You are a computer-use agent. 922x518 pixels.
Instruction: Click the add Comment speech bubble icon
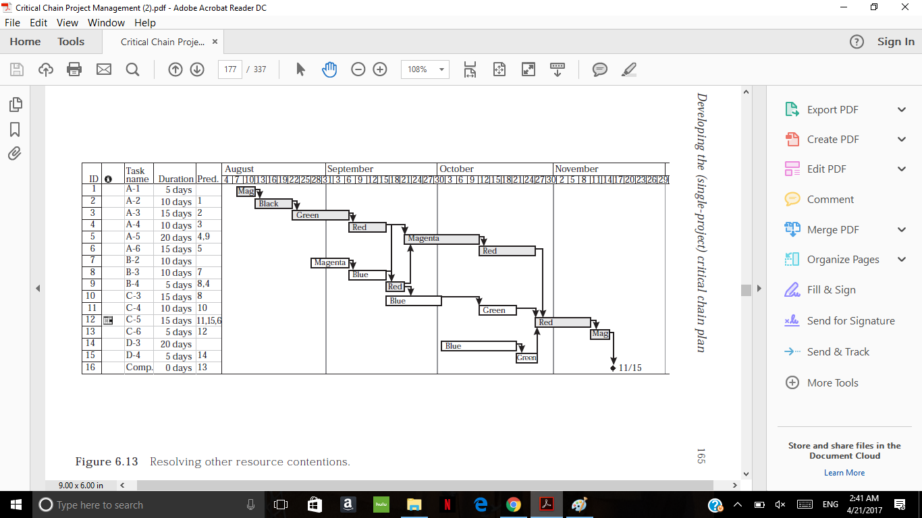point(599,69)
